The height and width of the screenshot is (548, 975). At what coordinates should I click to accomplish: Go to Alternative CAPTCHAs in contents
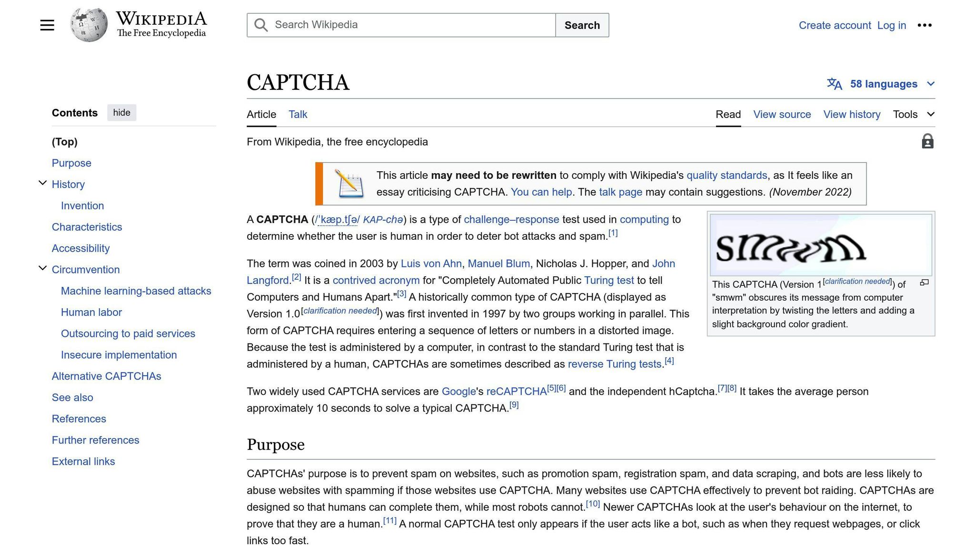point(106,376)
